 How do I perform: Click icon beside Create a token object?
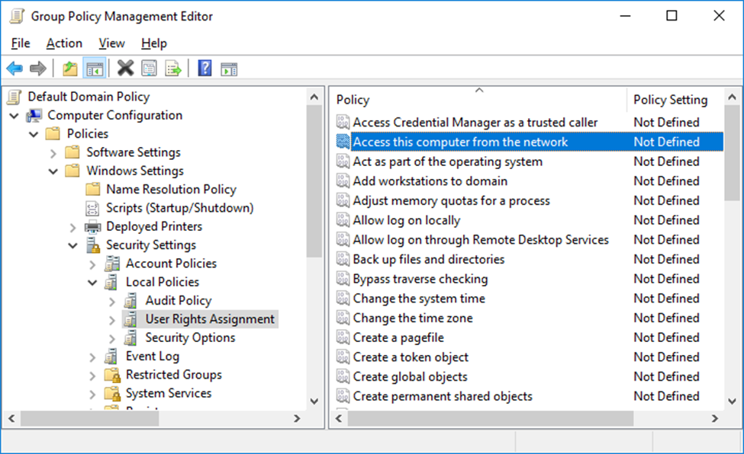click(x=343, y=357)
